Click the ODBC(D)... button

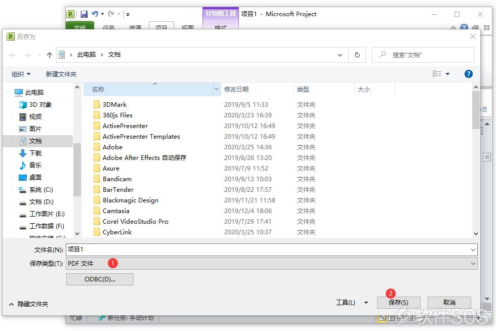(x=100, y=279)
